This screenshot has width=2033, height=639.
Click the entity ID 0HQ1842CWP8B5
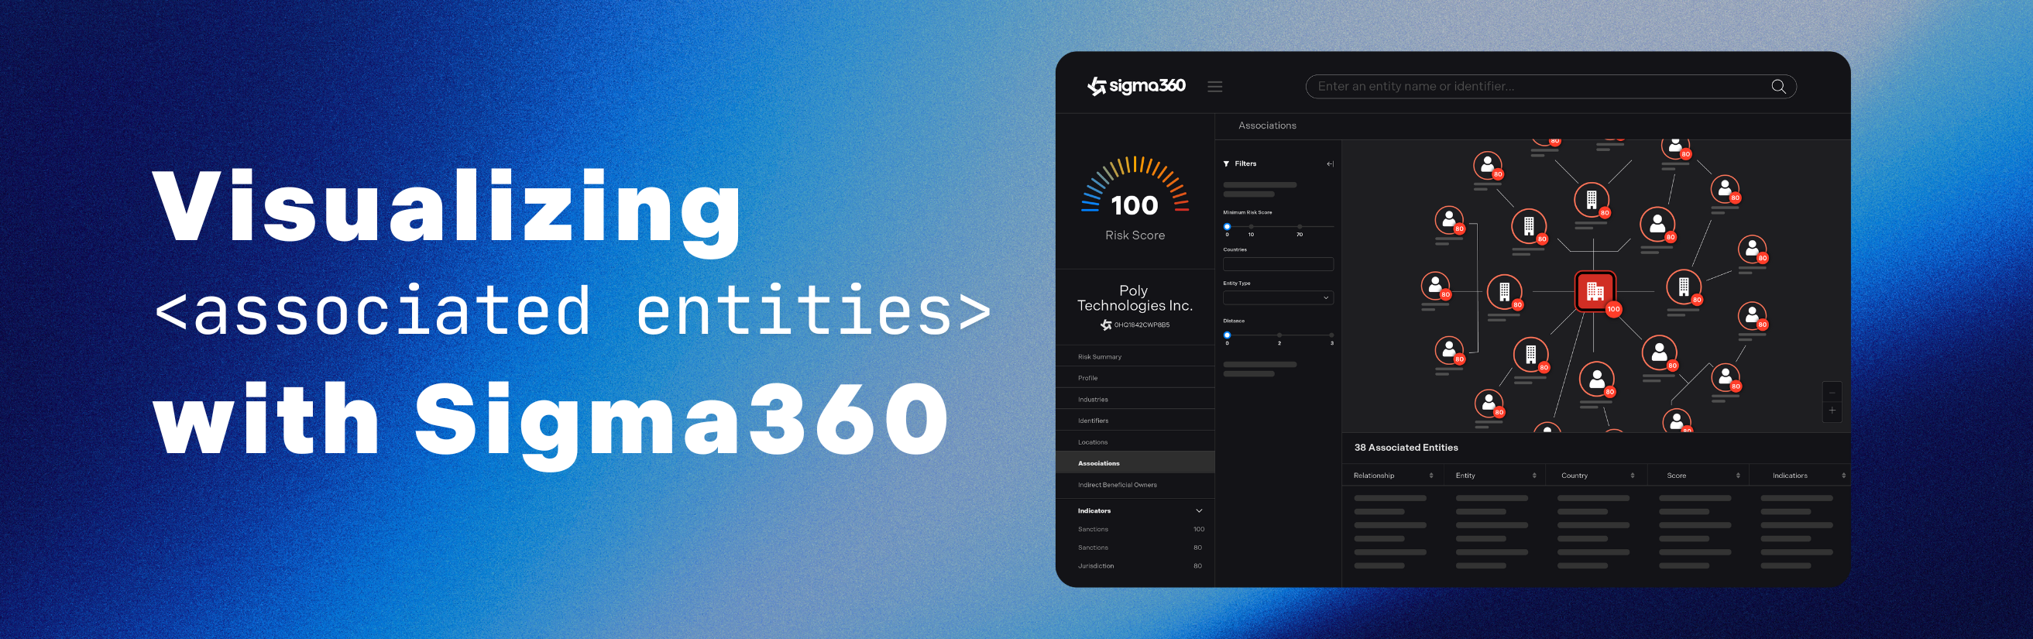tap(1142, 325)
